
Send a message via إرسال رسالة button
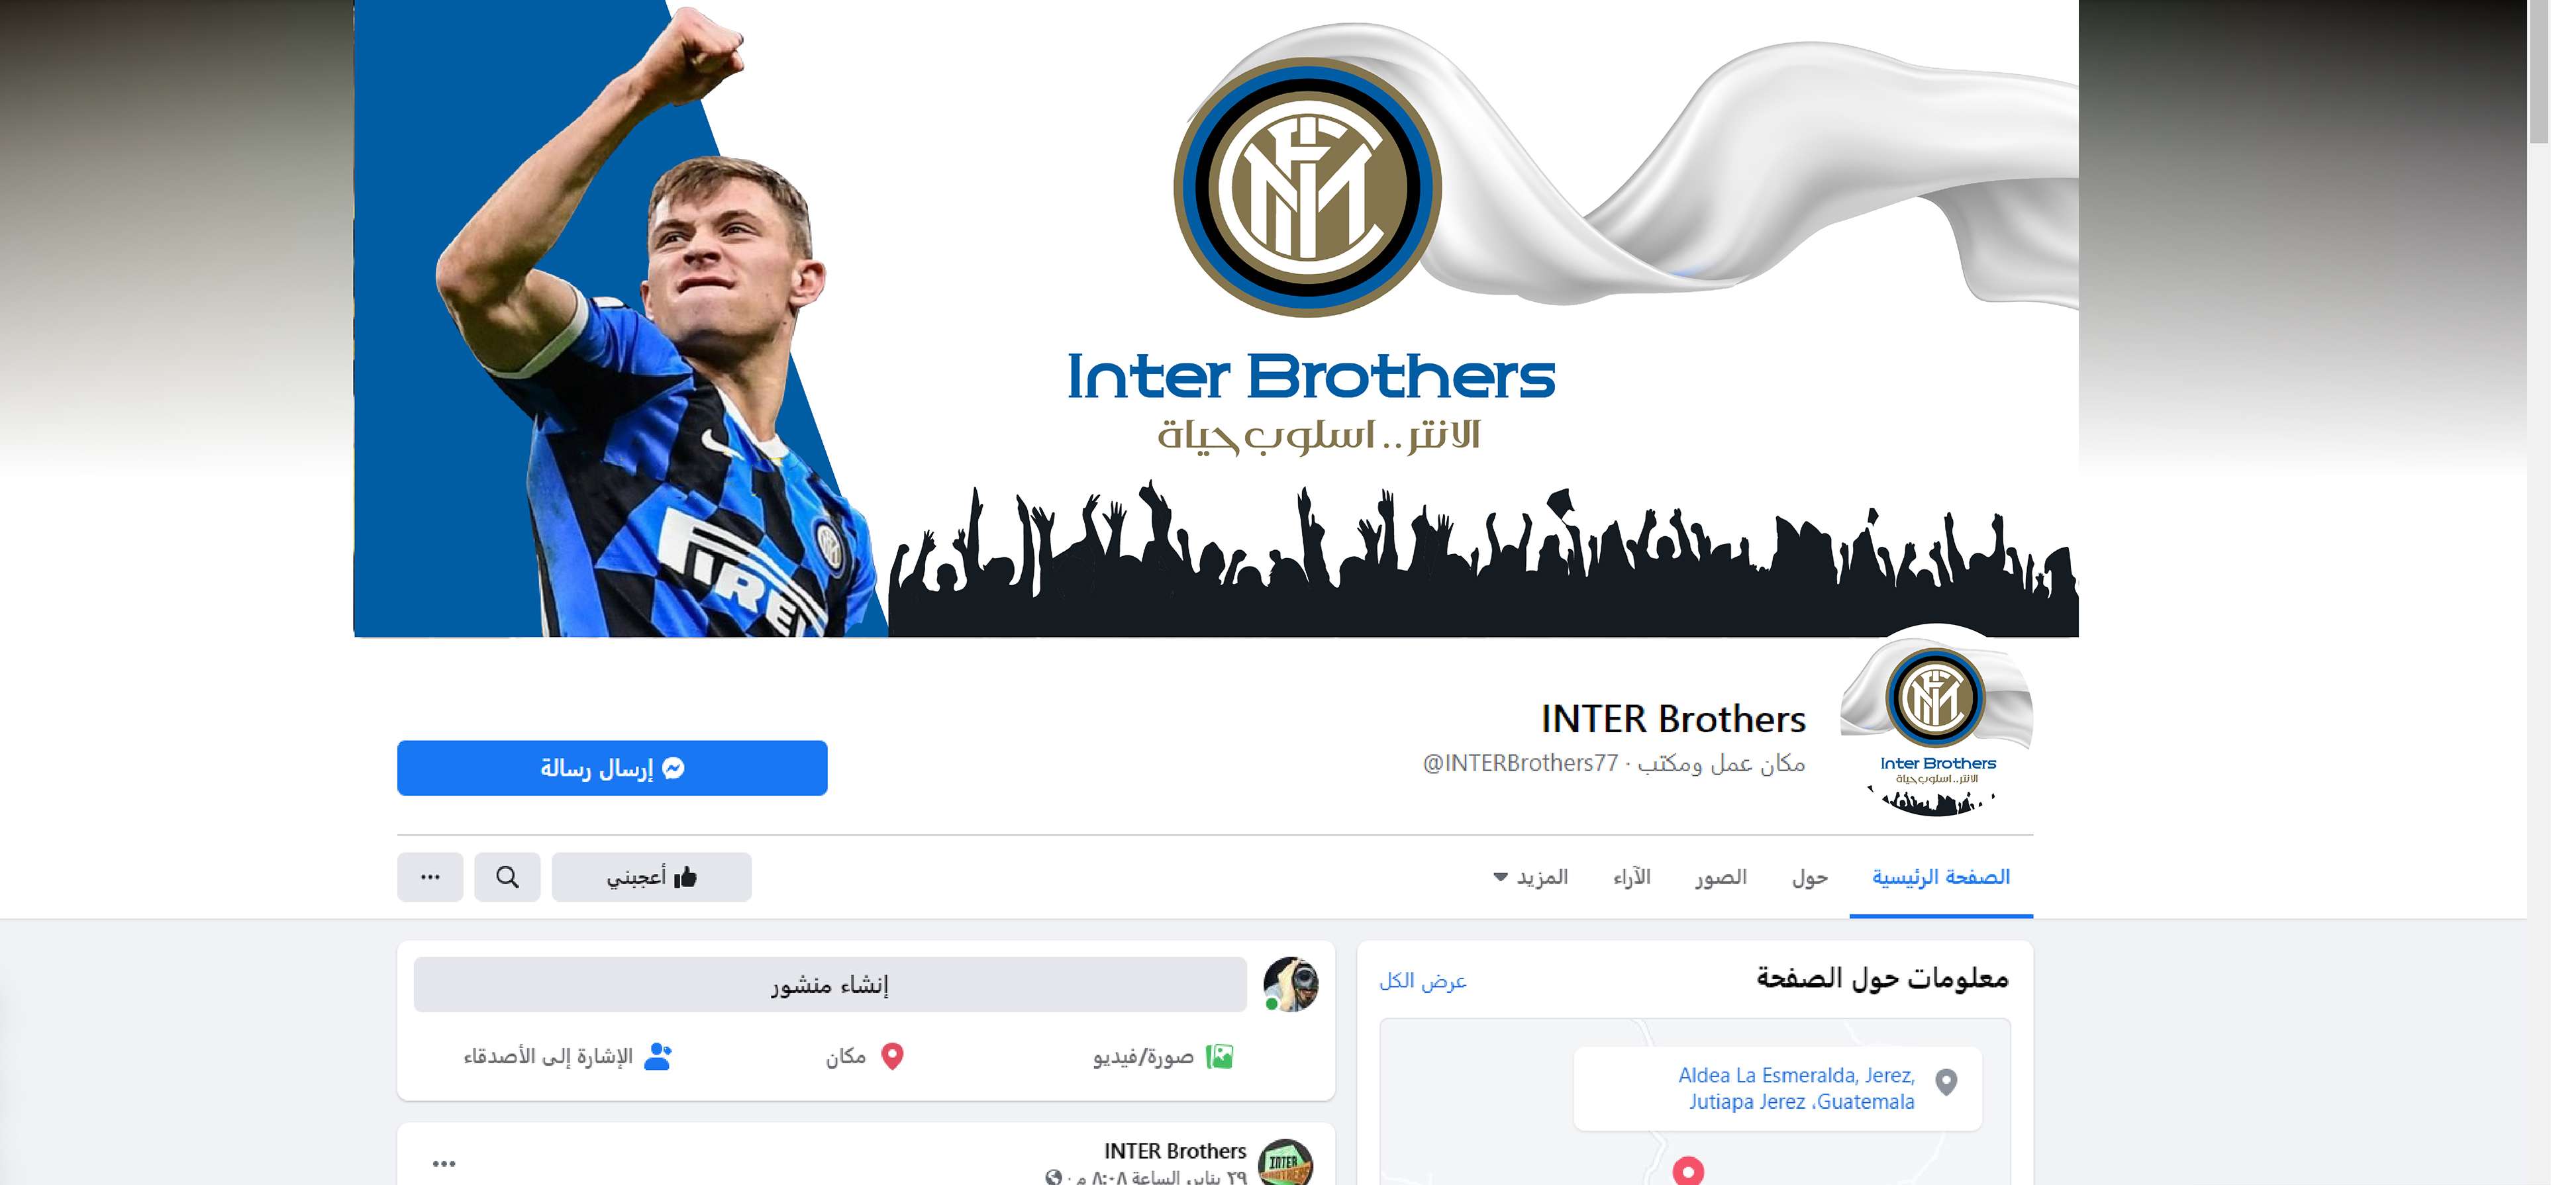[x=612, y=768]
